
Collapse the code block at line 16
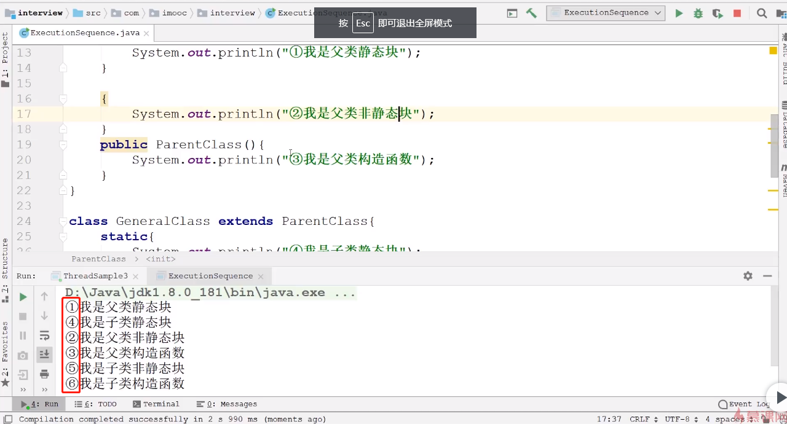[x=63, y=98]
